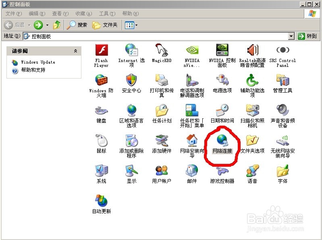Open 鼠标 icon
Screen dimensions: 322x240
tap(102, 140)
